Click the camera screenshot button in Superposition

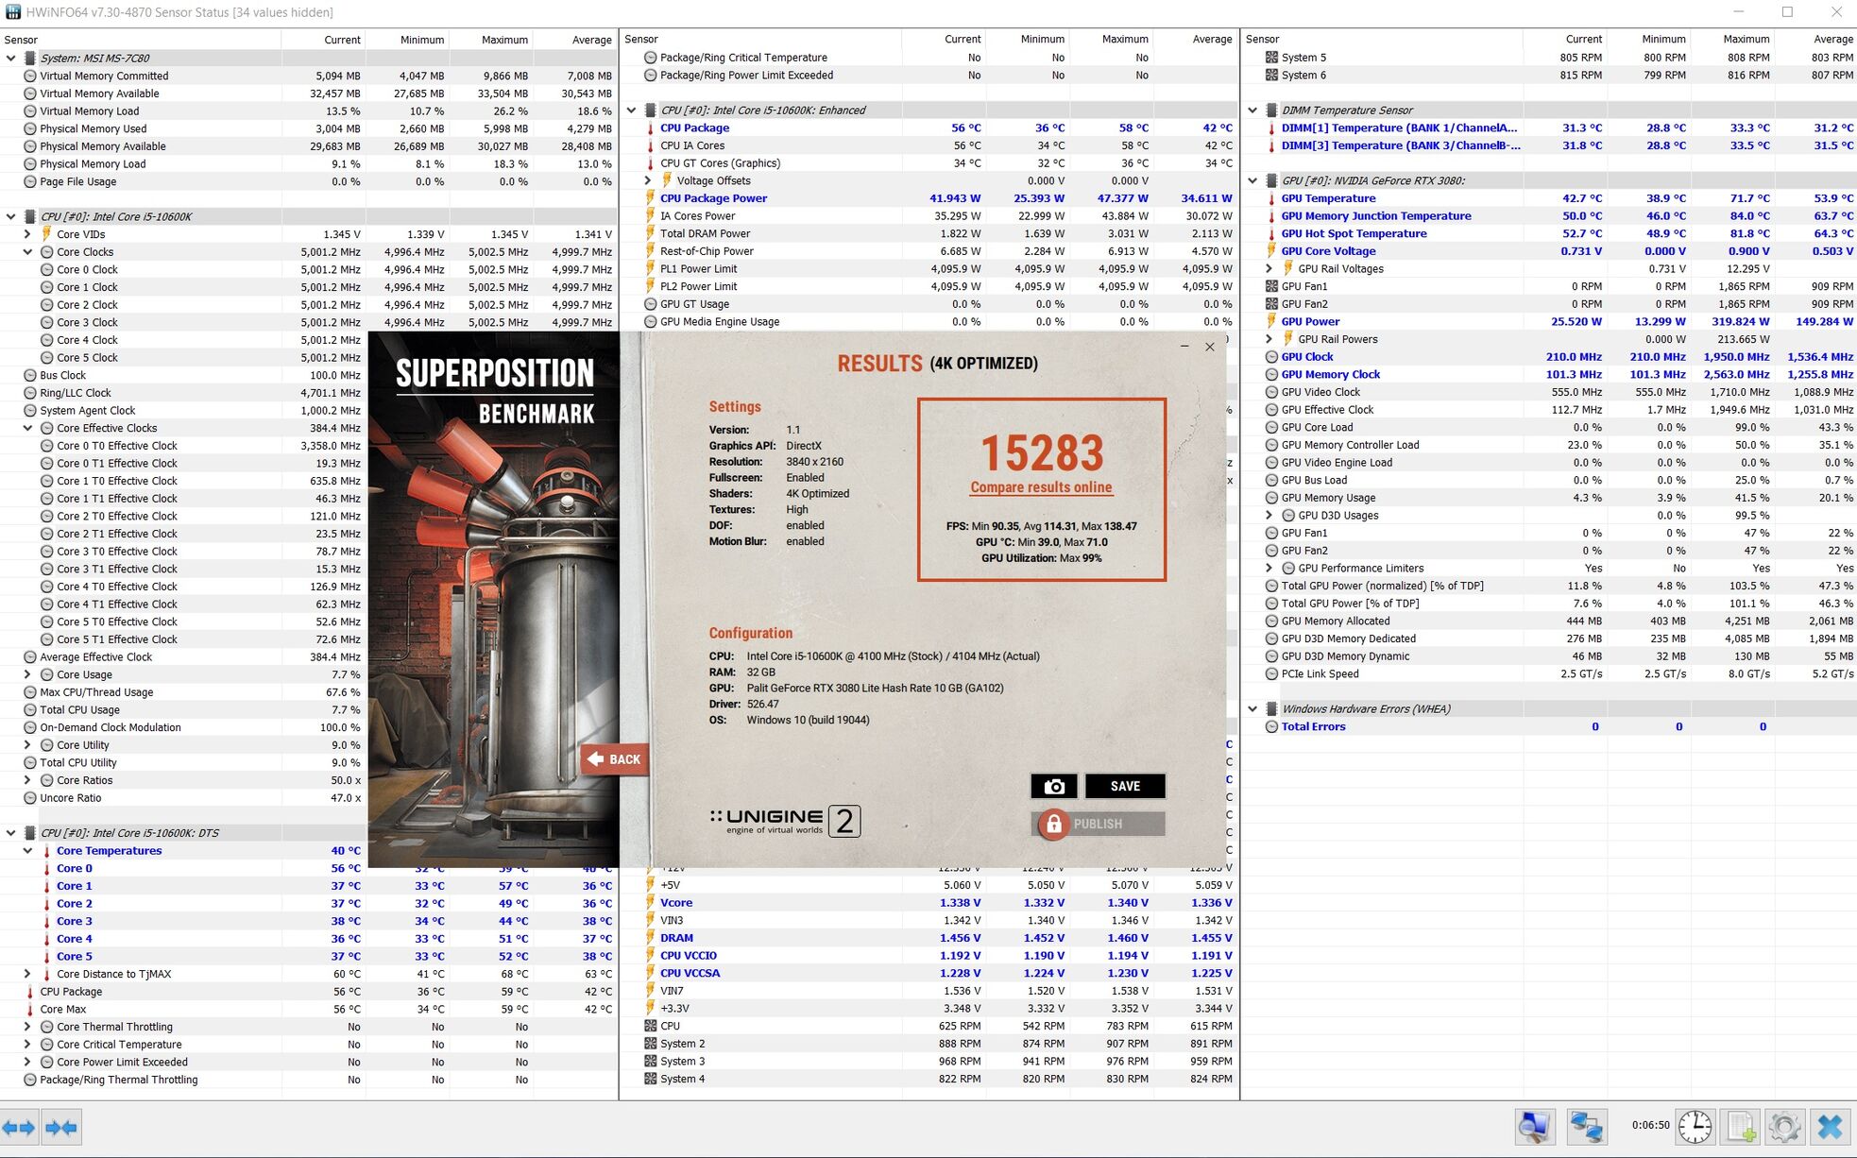pos(1054,786)
